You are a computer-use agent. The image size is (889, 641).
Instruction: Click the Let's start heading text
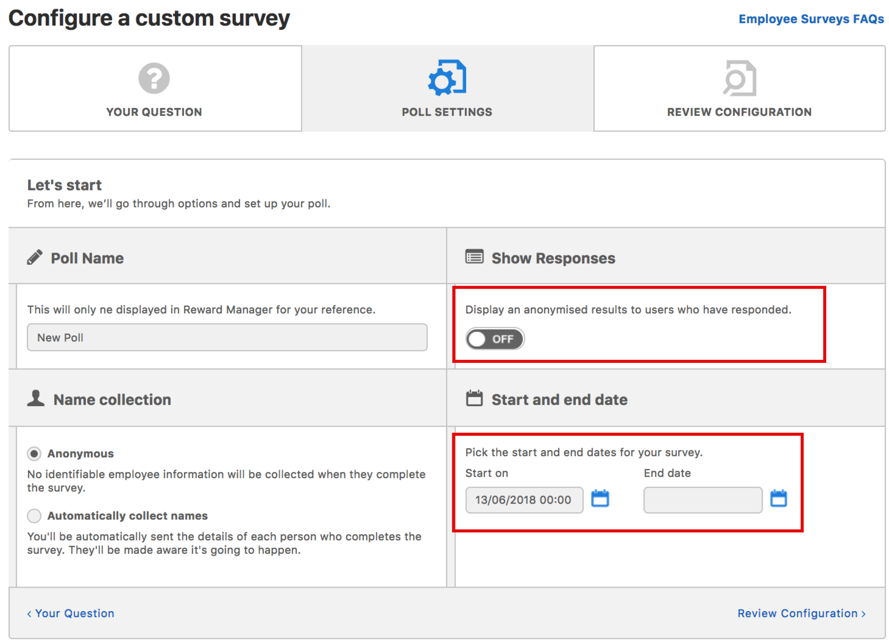pyautogui.click(x=64, y=185)
